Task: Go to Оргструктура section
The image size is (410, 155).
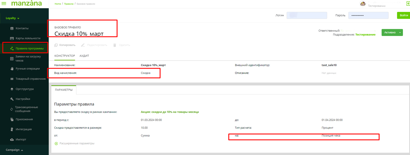Action: (24, 89)
